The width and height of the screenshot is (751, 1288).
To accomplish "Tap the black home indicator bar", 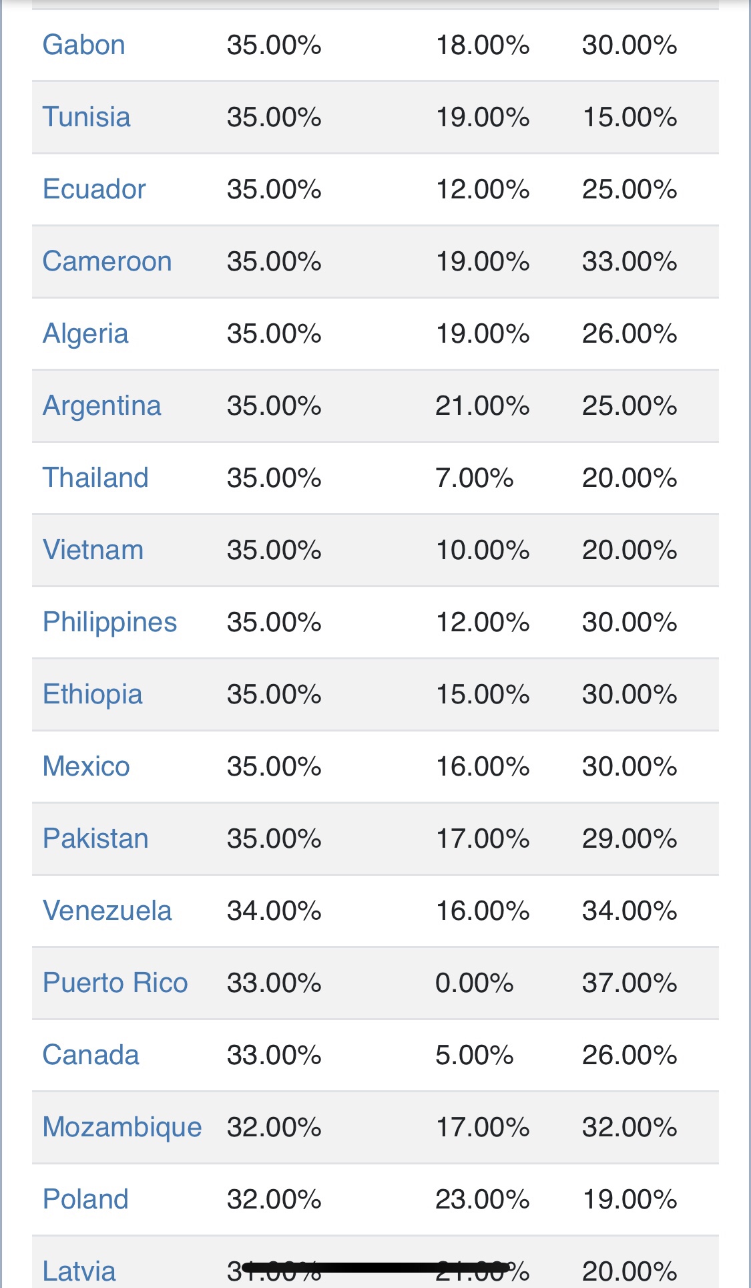I will click(376, 1267).
